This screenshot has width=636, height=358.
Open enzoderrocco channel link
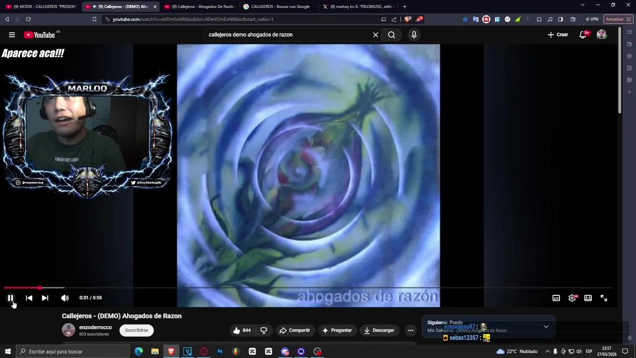[x=95, y=327]
